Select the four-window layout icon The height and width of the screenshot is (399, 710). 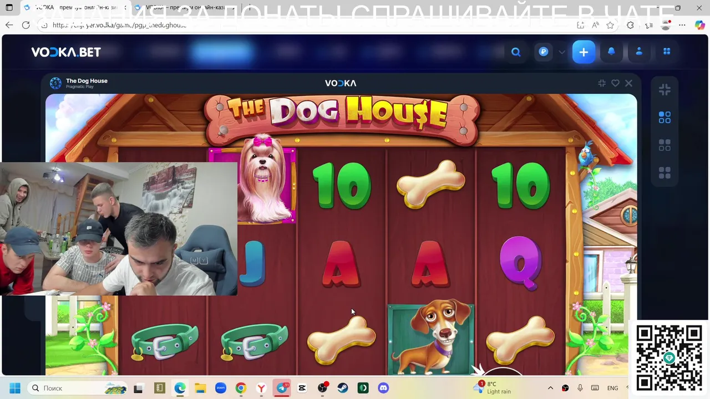coord(665,145)
